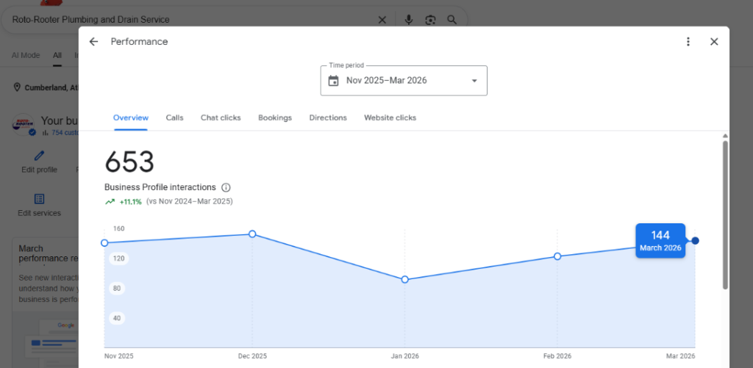Open the three-dot more options menu
753x368 pixels.
(x=688, y=42)
